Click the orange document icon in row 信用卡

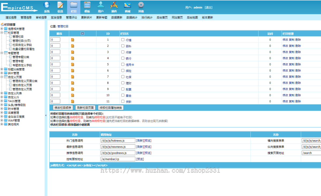click(x=72, y=64)
